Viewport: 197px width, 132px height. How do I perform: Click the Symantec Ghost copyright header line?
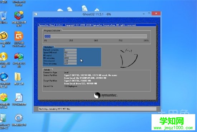87,25
